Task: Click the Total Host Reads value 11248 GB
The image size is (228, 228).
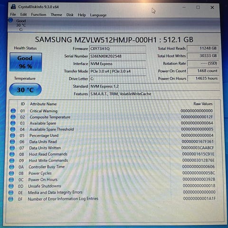Action: (x=203, y=48)
